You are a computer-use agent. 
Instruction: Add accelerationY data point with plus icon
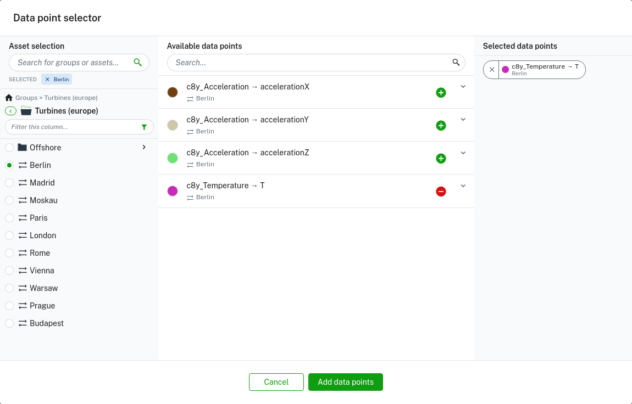coord(441,126)
